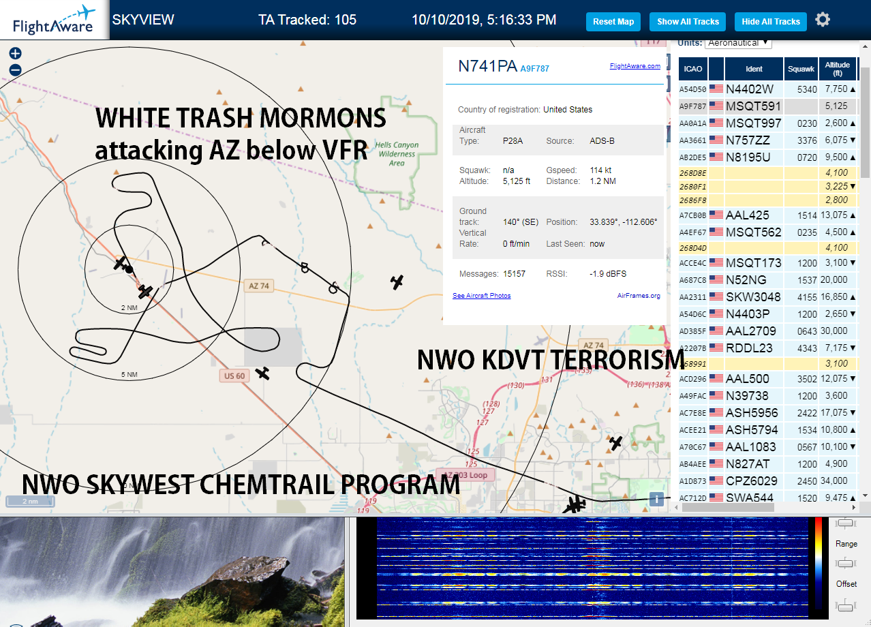Click the US flag beside N4402W
871x627 pixels.
click(x=716, y=89)
